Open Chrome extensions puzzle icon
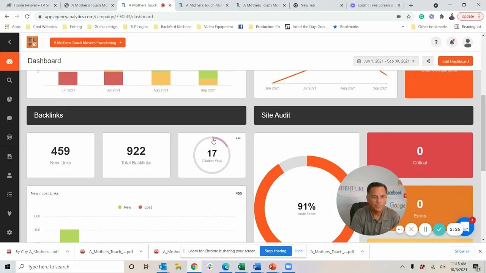The image size is (486, 273). pos(442,16)
